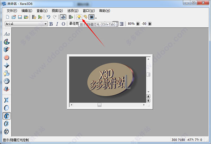This screenshot has width=211, height=144.
Task: Open the red round-button designs tool
Action: tap(7, 58)
